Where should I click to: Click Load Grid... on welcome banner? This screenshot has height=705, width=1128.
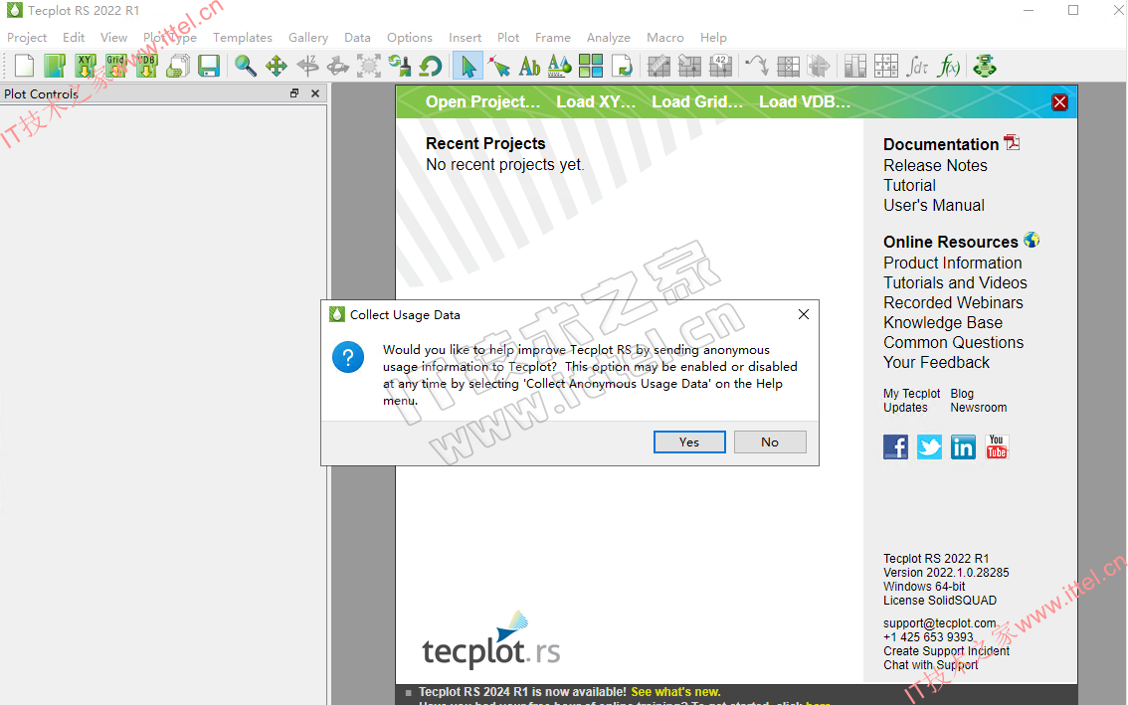(x=697, y=102)
